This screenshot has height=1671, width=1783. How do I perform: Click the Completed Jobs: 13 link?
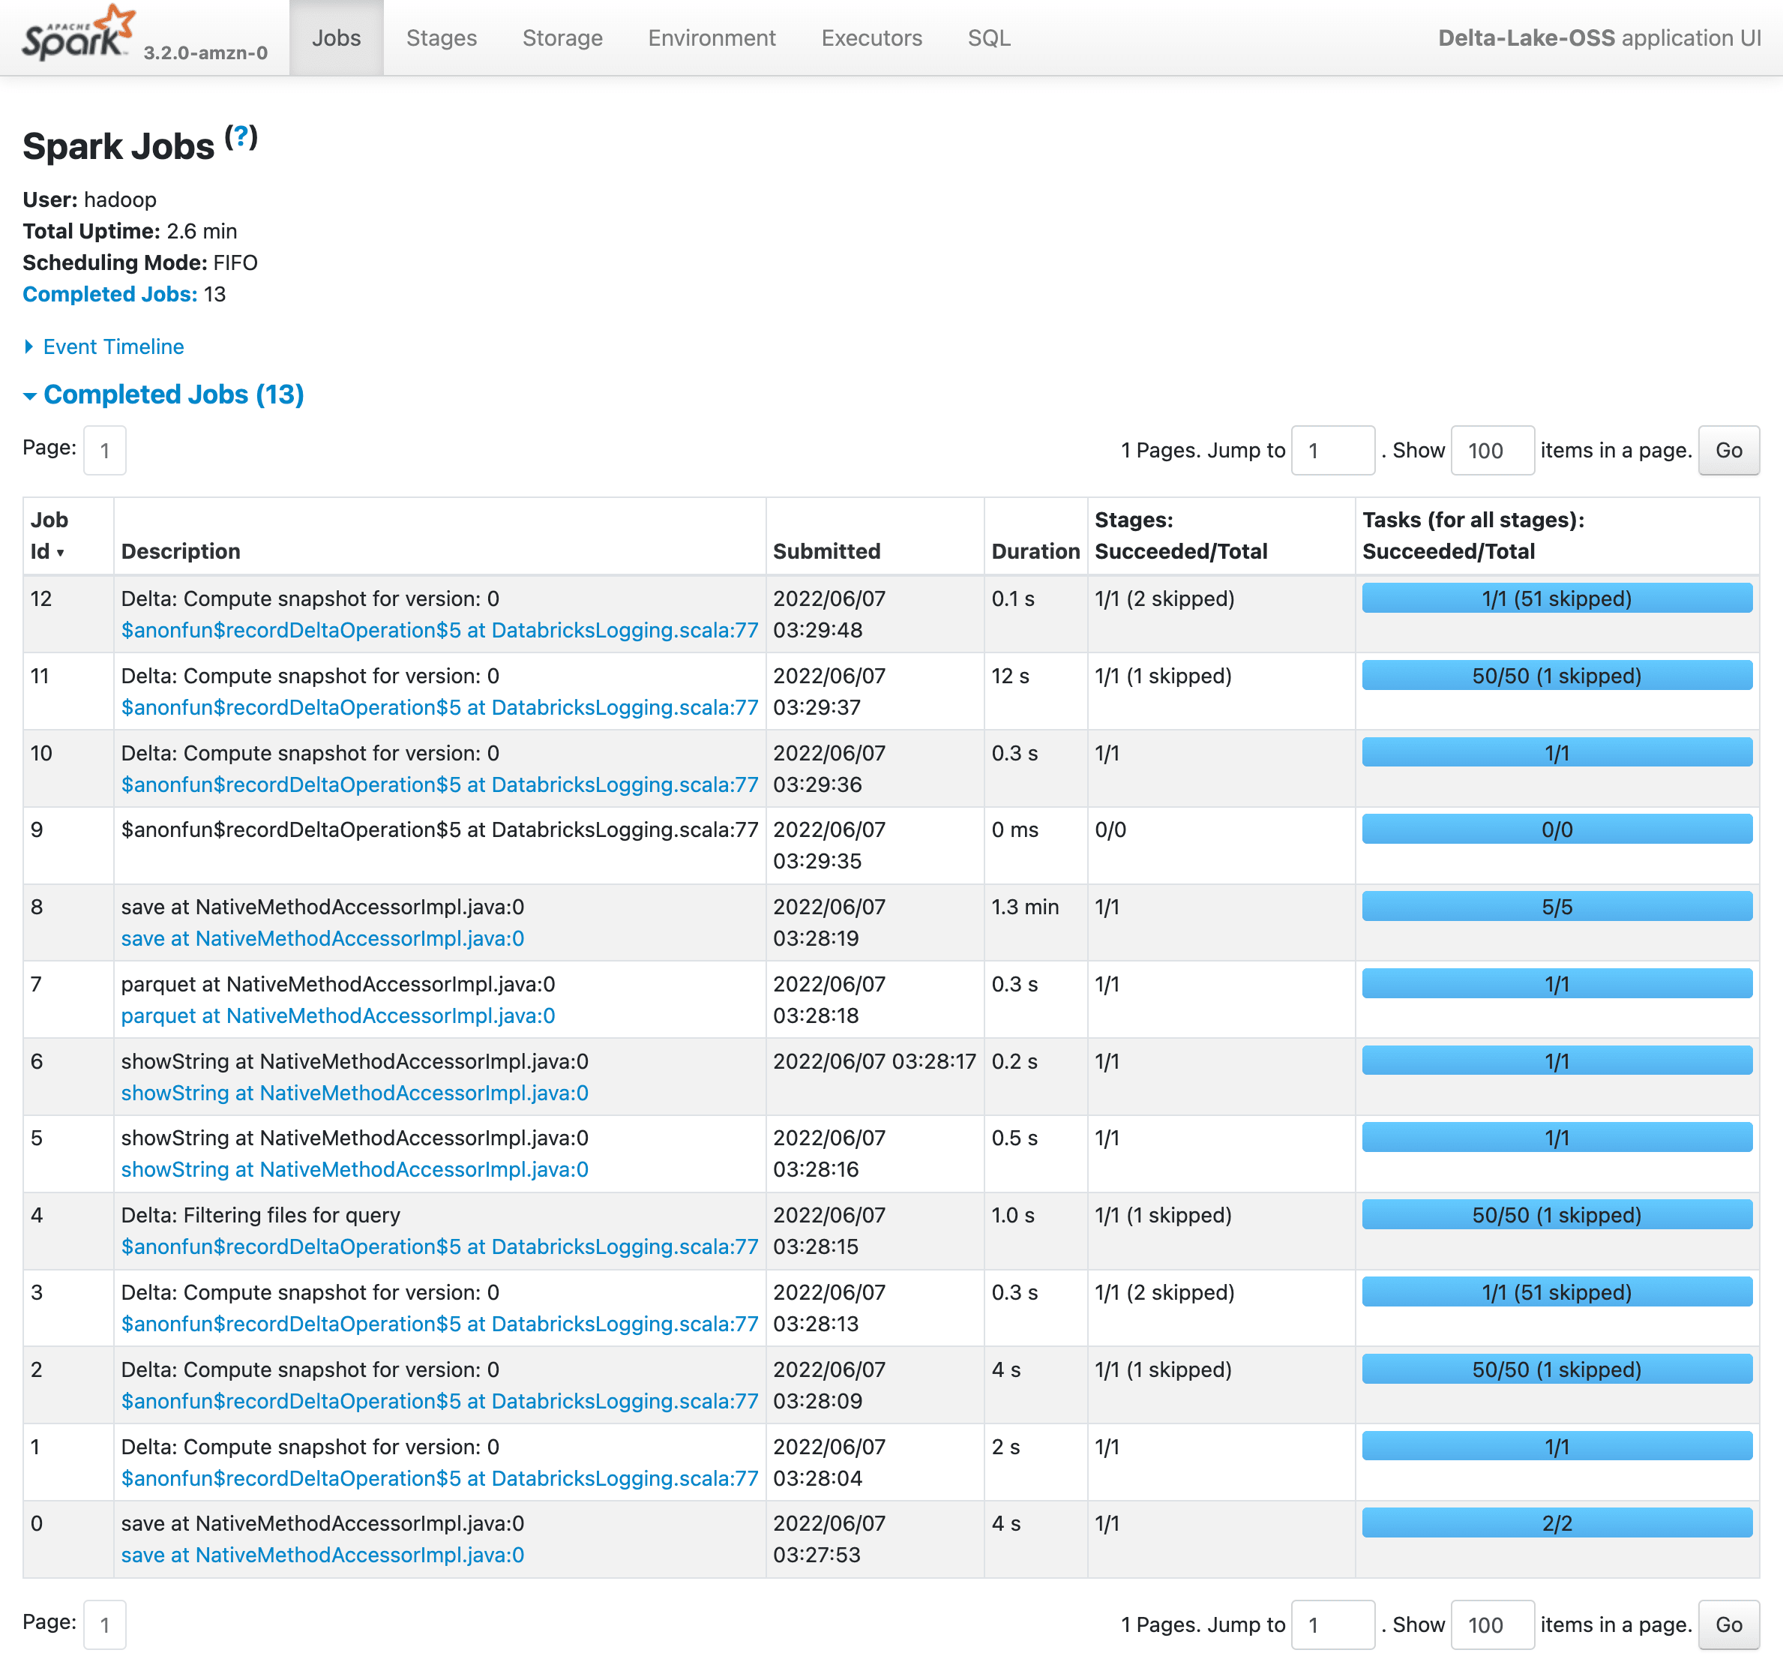click(109, 293)
